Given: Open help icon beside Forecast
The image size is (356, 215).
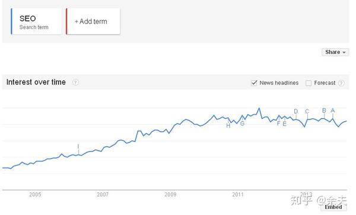Looking at the screenshot, I should click(x=341, y=83).
